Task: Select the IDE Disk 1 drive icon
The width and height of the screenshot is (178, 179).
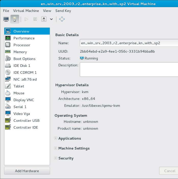Action: [8, 66]
